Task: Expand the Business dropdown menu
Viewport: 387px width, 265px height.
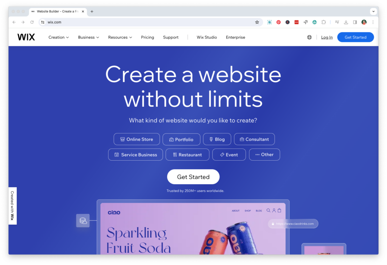Action: (x=88, y=37)
